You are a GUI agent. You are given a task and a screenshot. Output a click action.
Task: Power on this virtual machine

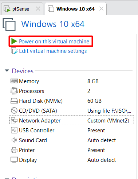click(x=54, y=42)
